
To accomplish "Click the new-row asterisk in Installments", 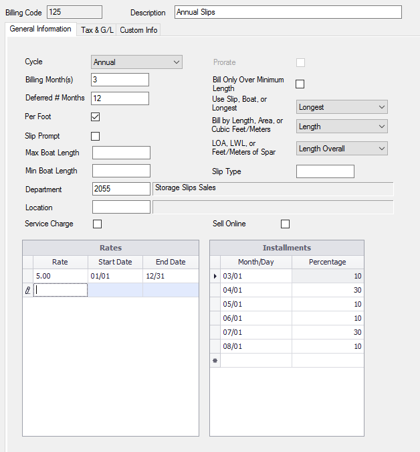I will pyautogui.click(x=215, y=361).
